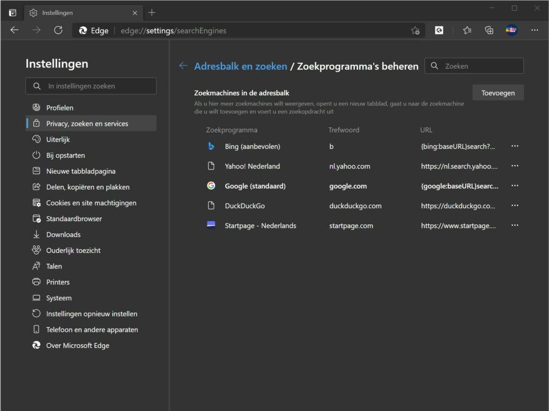
Task: Select Privacy, zoeken en services
Action: click(91, 124)
